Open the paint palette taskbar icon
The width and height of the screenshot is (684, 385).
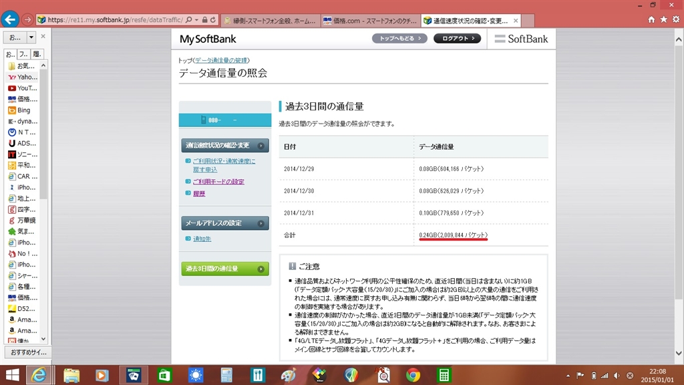click(289, 375)
